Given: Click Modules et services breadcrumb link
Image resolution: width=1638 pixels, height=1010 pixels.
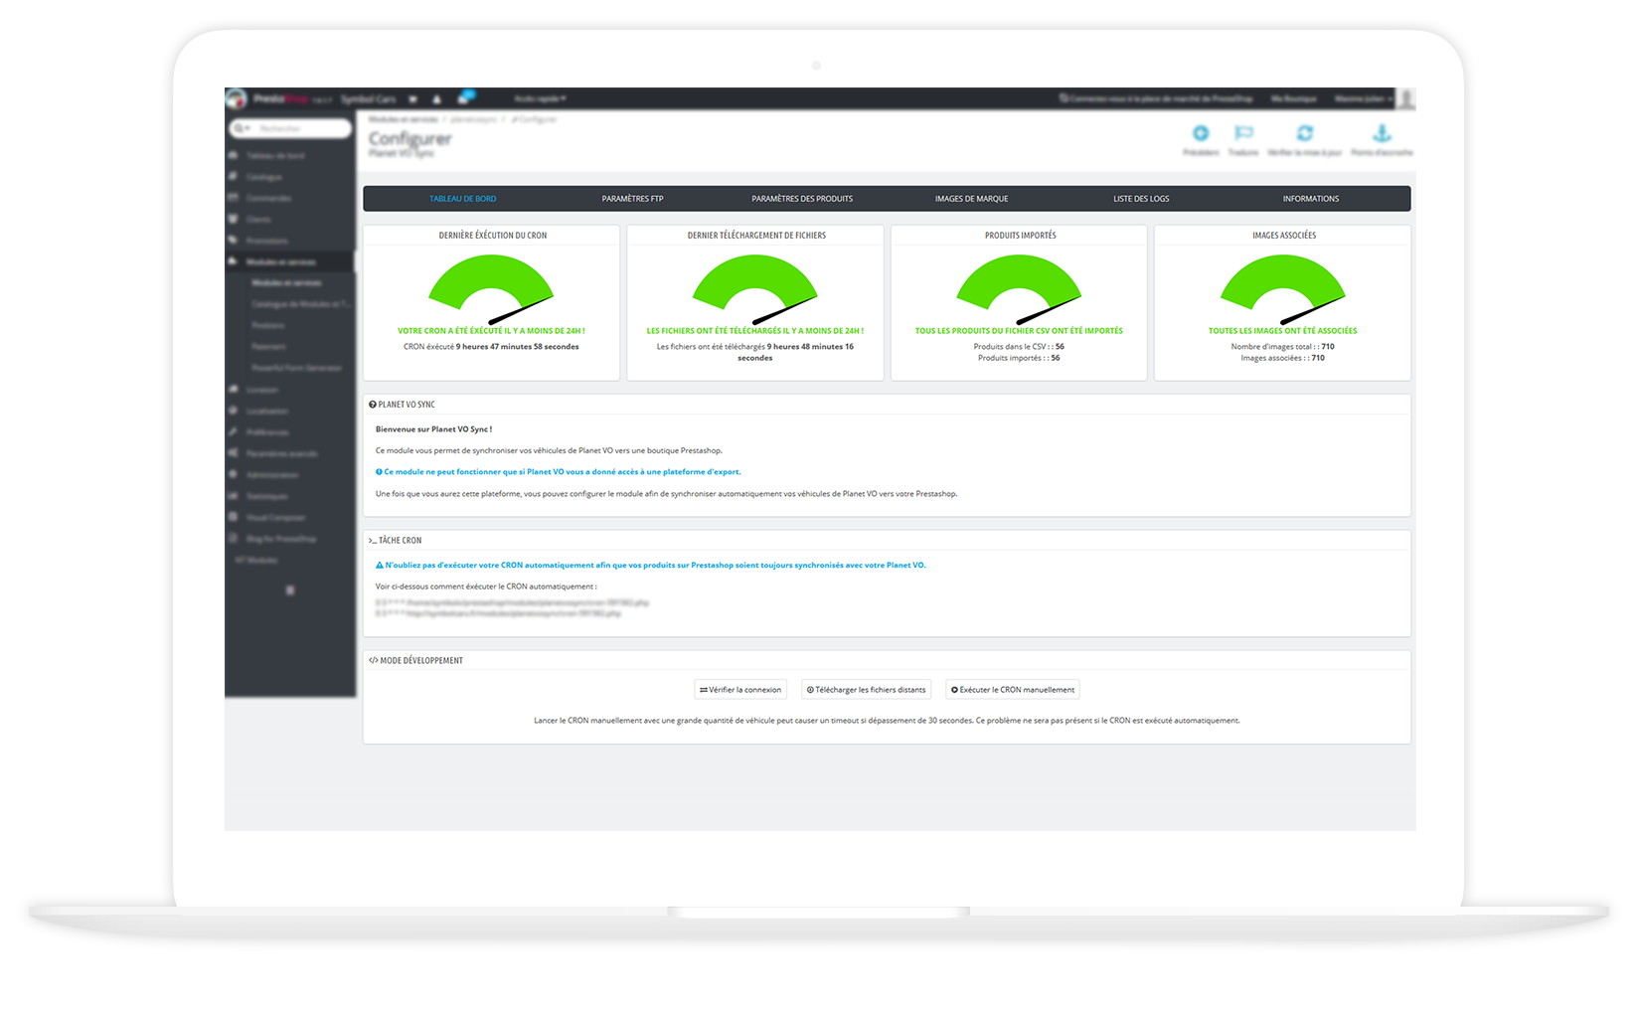Looking at the screenshot, I should tap(403, 119).
